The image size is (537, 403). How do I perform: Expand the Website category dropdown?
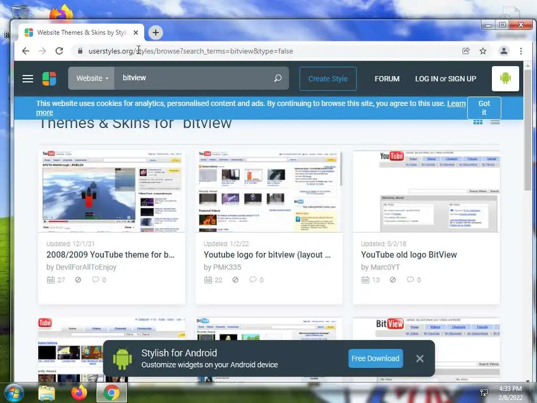(x=91, y=78)
